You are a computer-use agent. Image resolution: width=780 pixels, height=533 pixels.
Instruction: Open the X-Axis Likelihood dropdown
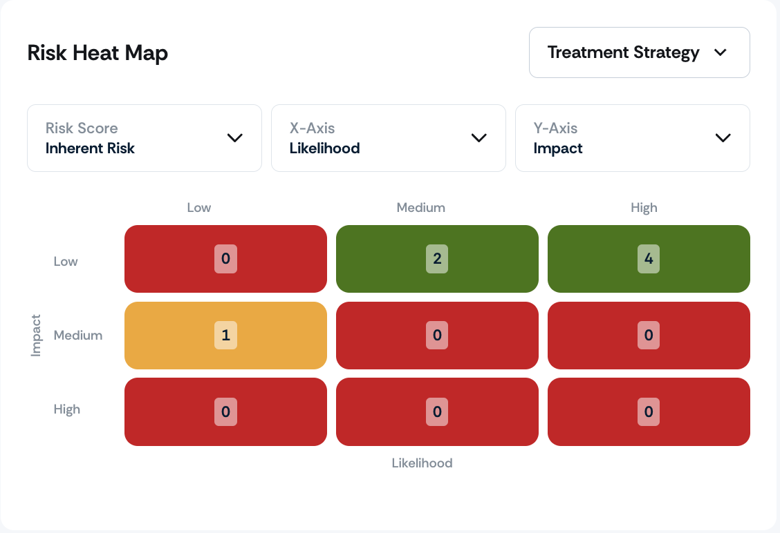pyautogui.click(x=389, y=138)
